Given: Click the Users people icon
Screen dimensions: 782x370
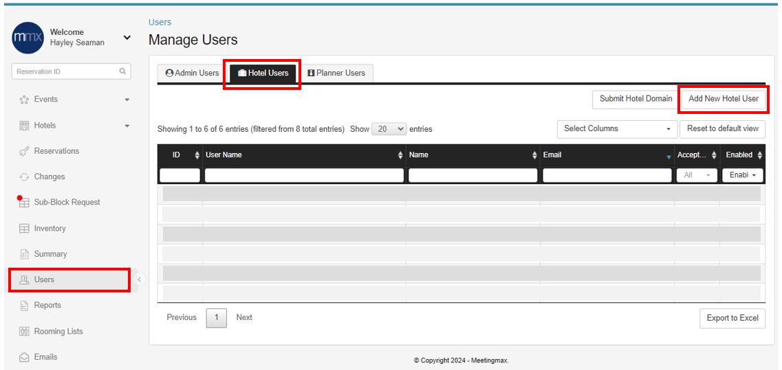Looking at the screenshot, I should [x=24, y=280].
